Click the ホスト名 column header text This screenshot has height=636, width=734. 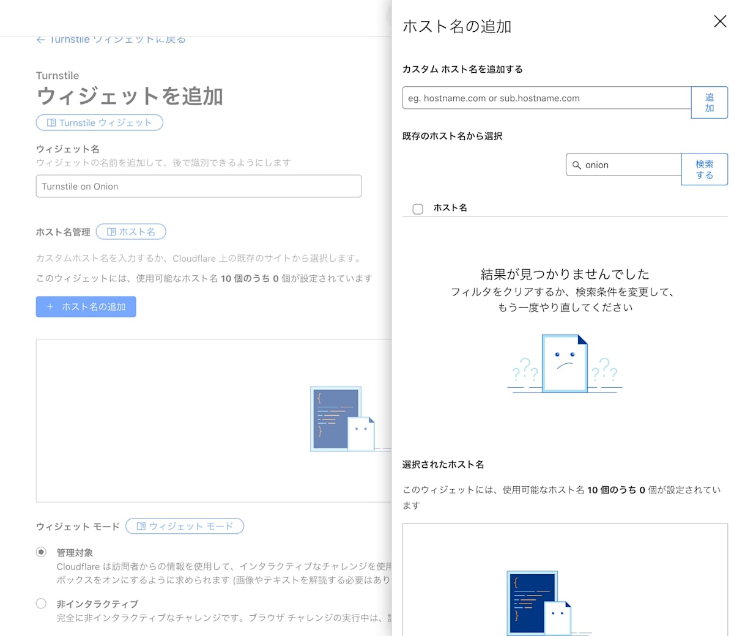click(450, 208)
